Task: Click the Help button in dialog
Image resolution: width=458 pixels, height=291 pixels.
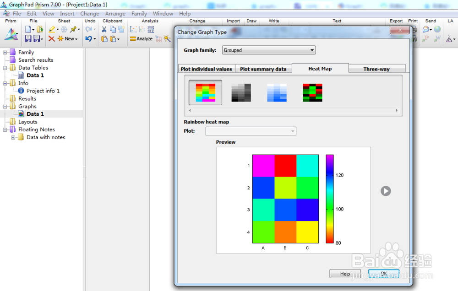Action: point(345,274)
